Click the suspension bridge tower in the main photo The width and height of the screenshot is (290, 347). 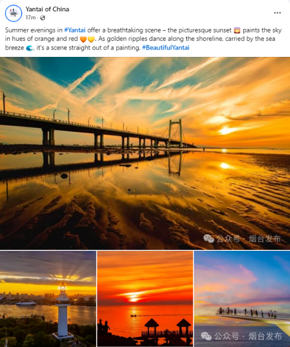175,133
